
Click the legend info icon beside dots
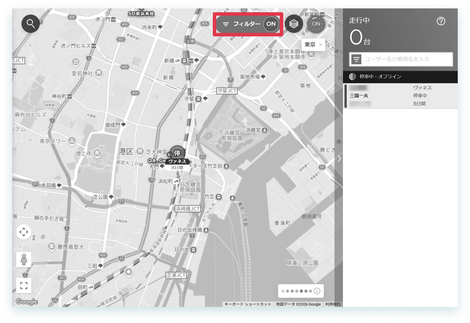pyautogui.click(x=317, y=291)
